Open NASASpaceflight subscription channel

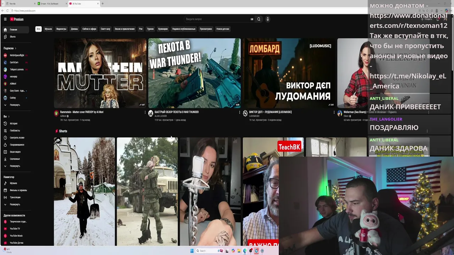15,55
